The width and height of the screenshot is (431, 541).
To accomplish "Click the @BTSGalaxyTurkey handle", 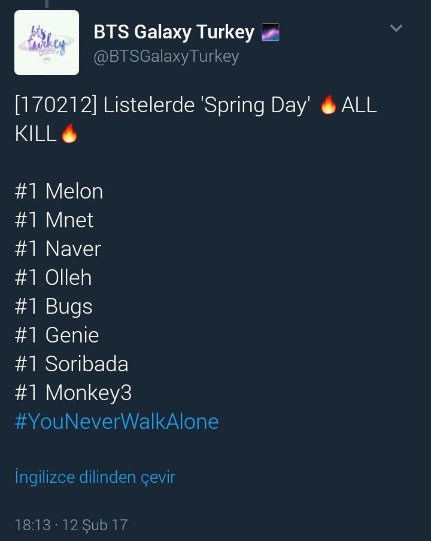I will click(166, 56).
